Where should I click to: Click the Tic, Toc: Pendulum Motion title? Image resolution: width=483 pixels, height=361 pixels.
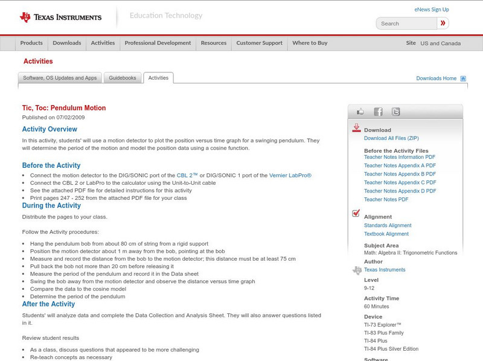coord(64,108)
